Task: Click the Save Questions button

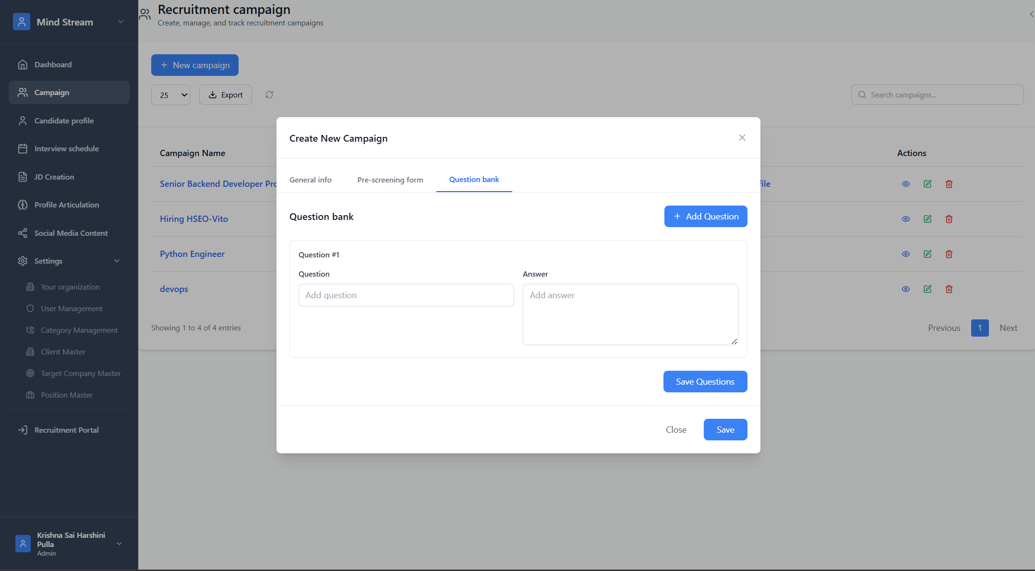Action: click(x=705, y=381)
